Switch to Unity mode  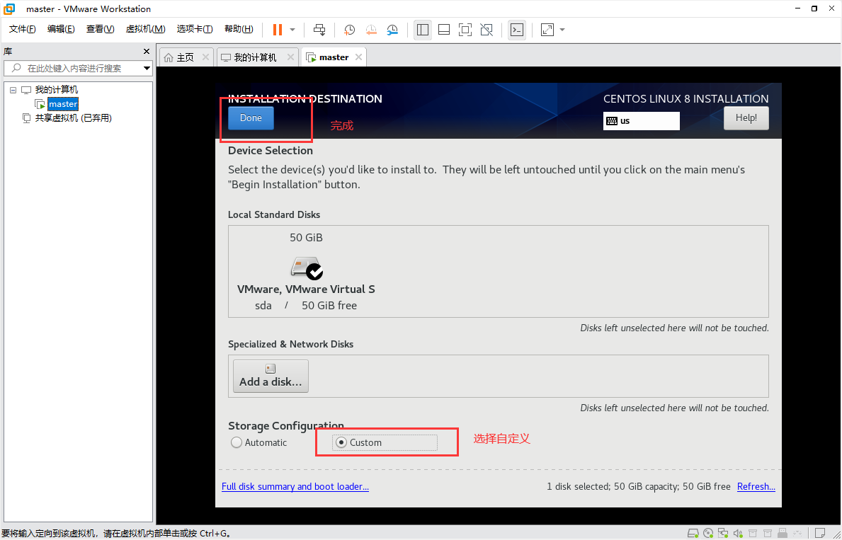pyautogui.click(x=487, y=30)
